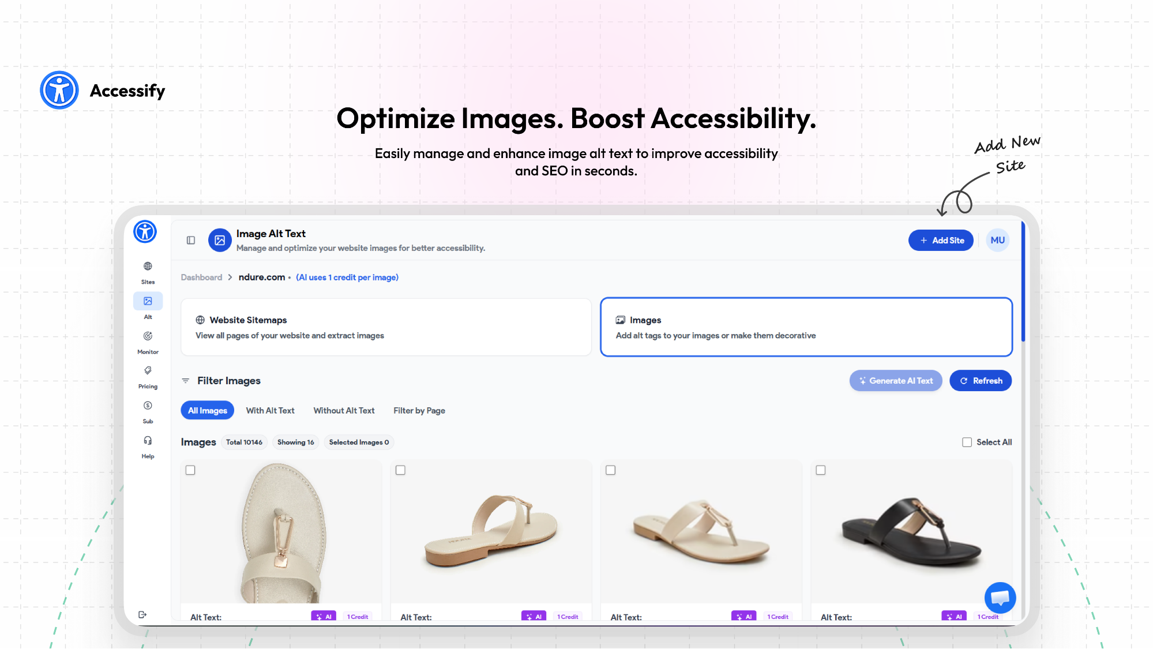Click AI button under the third sandal
This screenshot has width=1153, height=649.
(743, 617)
